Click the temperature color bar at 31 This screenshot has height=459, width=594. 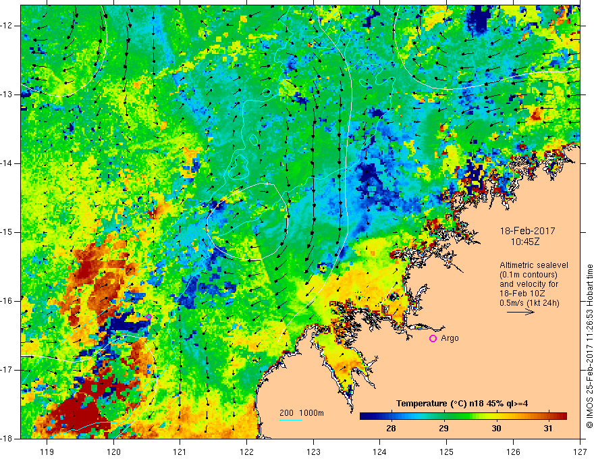548,416
